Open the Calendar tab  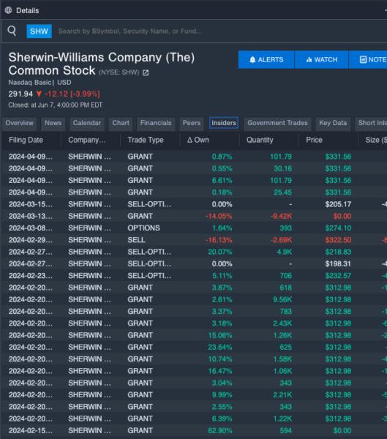(x=87, y=123)
